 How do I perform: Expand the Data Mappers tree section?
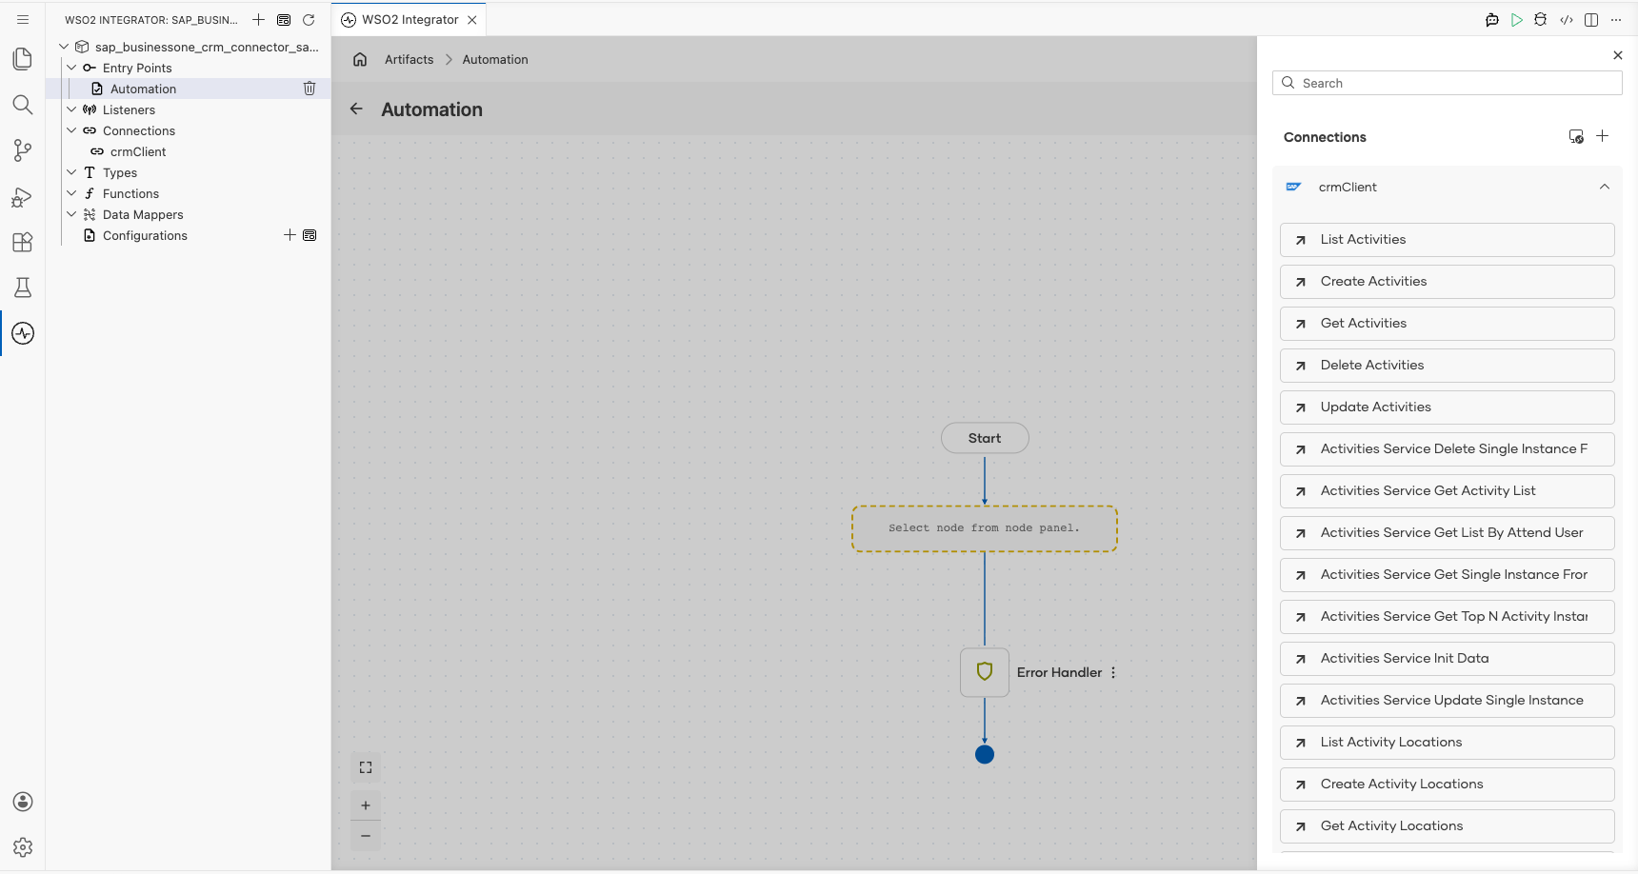[x=71, y=214]
